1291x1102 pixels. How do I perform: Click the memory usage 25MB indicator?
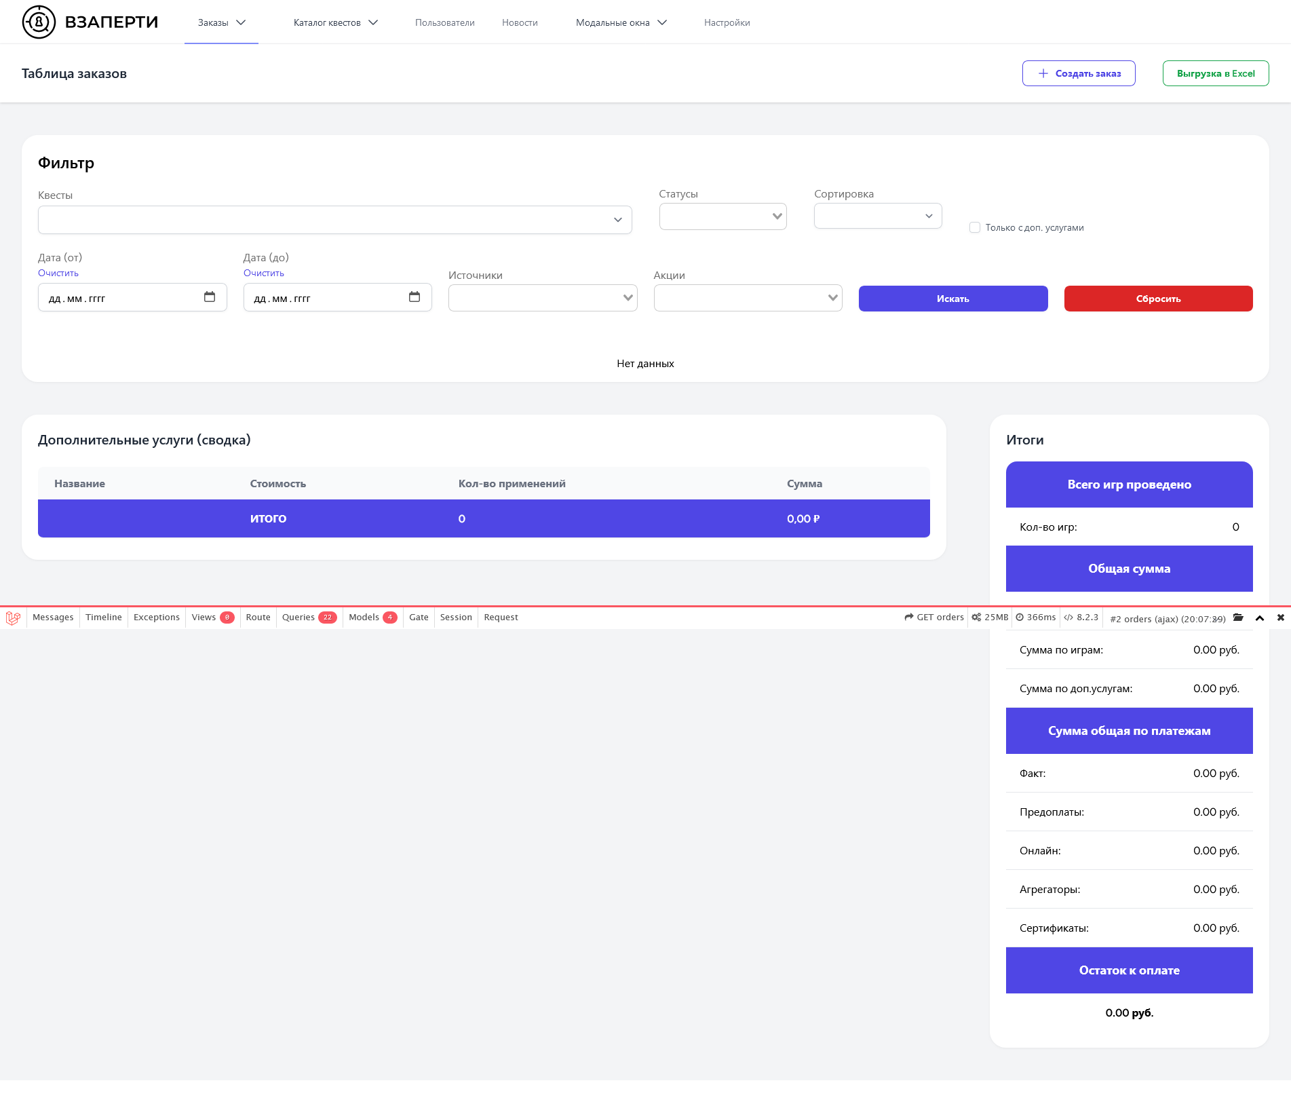click(x=990, y=617)
